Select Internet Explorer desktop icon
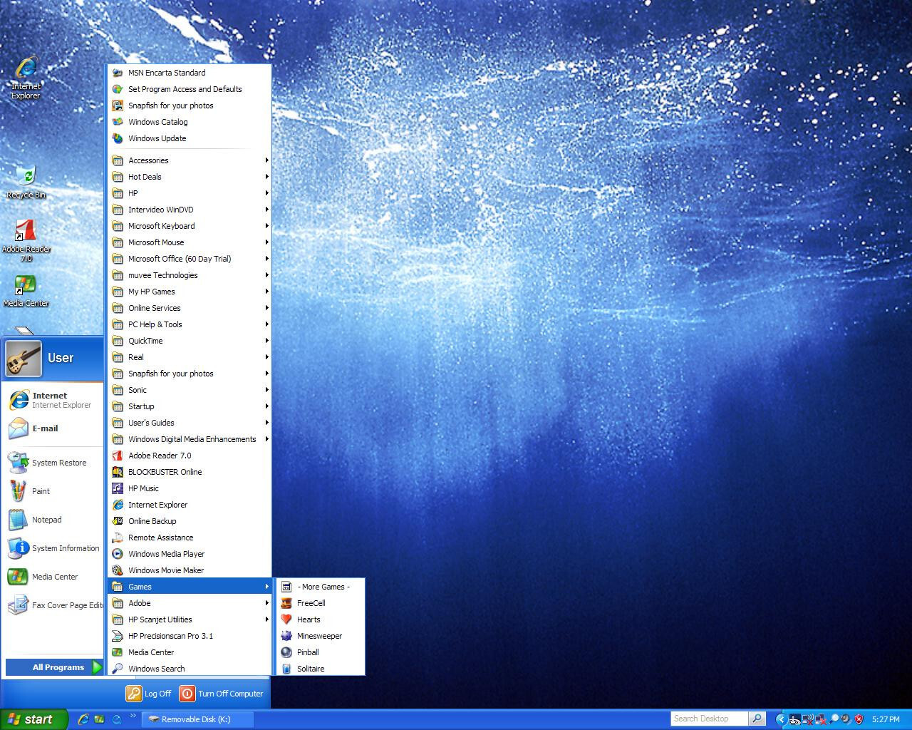Screen dimensions: 912x730 point(26,77)
